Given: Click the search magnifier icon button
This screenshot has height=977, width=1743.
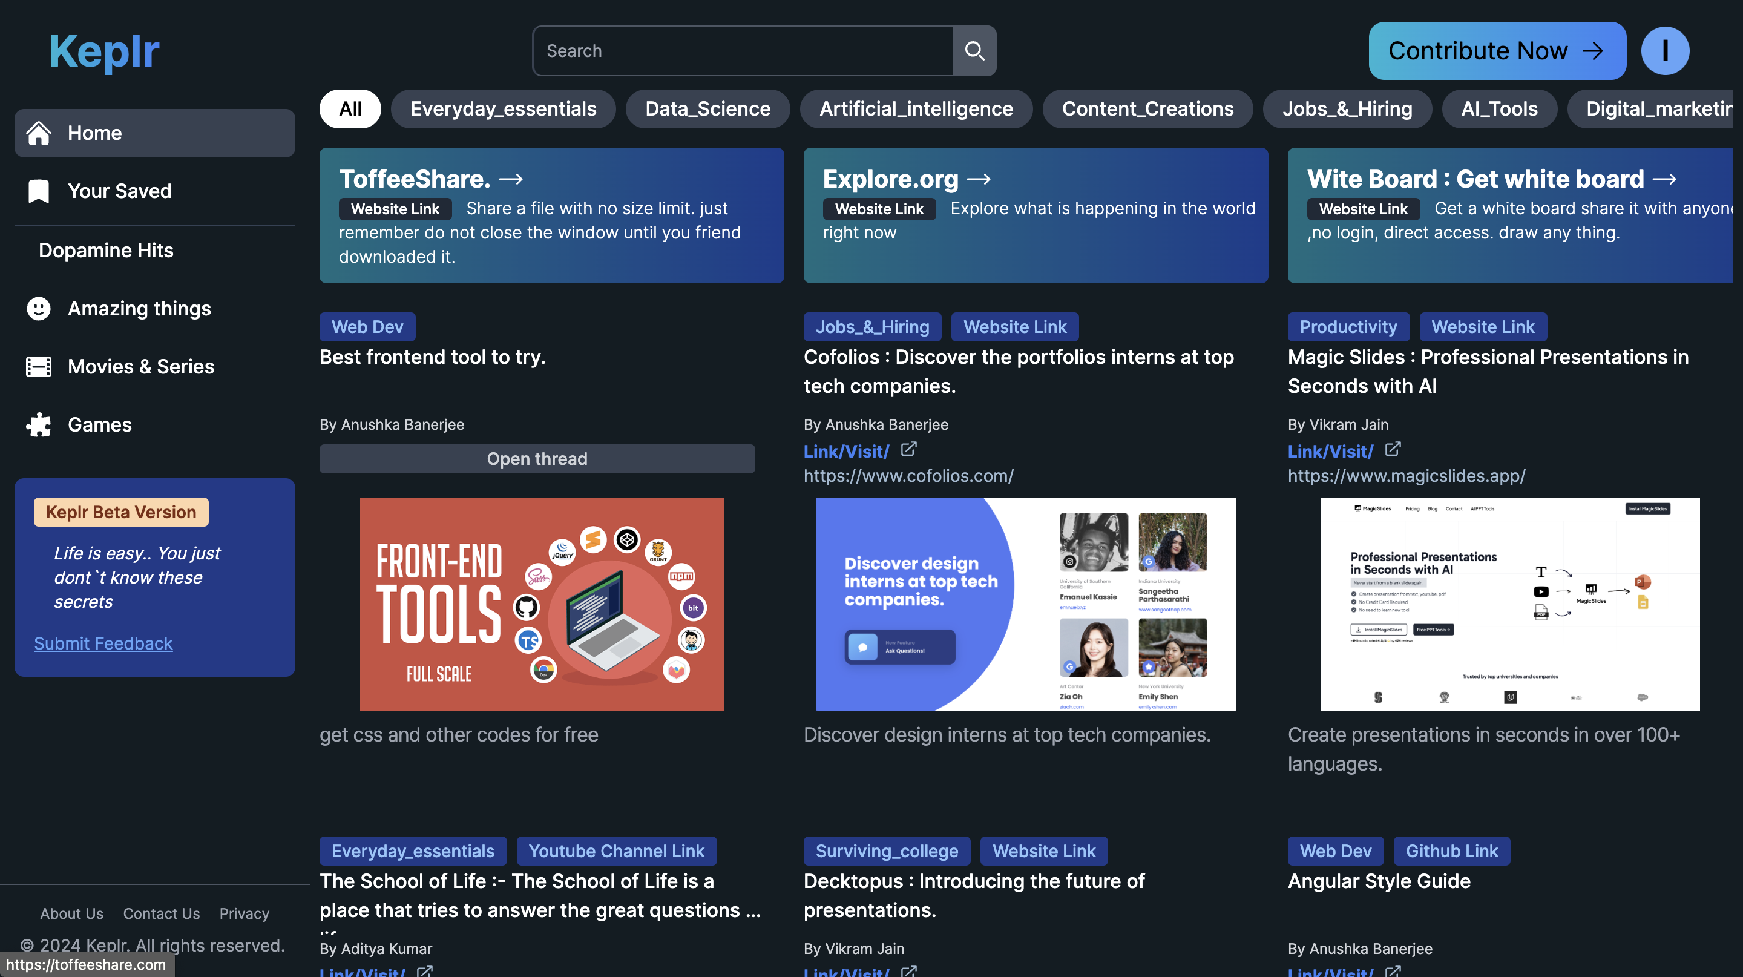Looking at the screenshot, I should click(x=974, y=51).
